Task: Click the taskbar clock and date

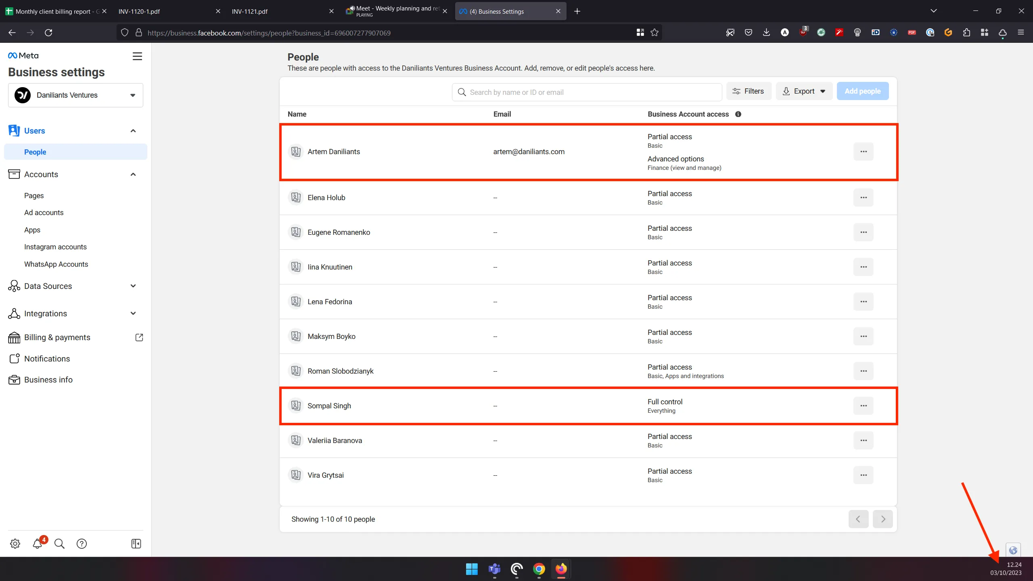Action: click(x=1006, y=569)
